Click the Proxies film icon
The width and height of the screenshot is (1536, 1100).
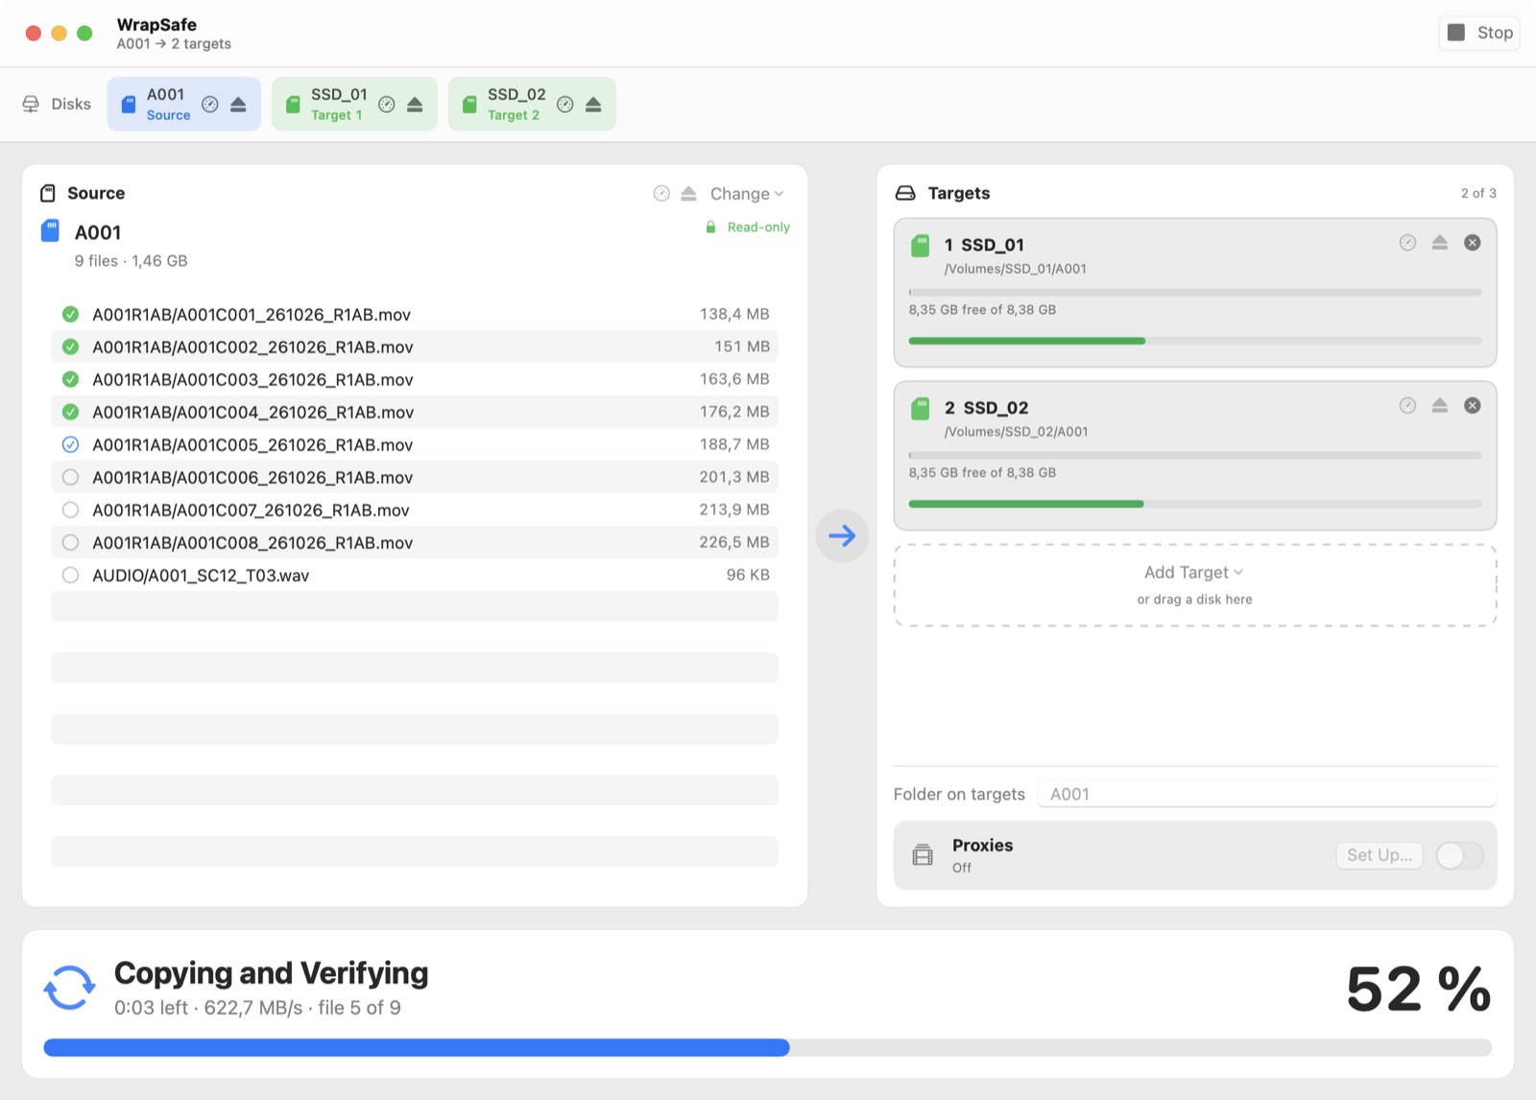tap(923, 854)
